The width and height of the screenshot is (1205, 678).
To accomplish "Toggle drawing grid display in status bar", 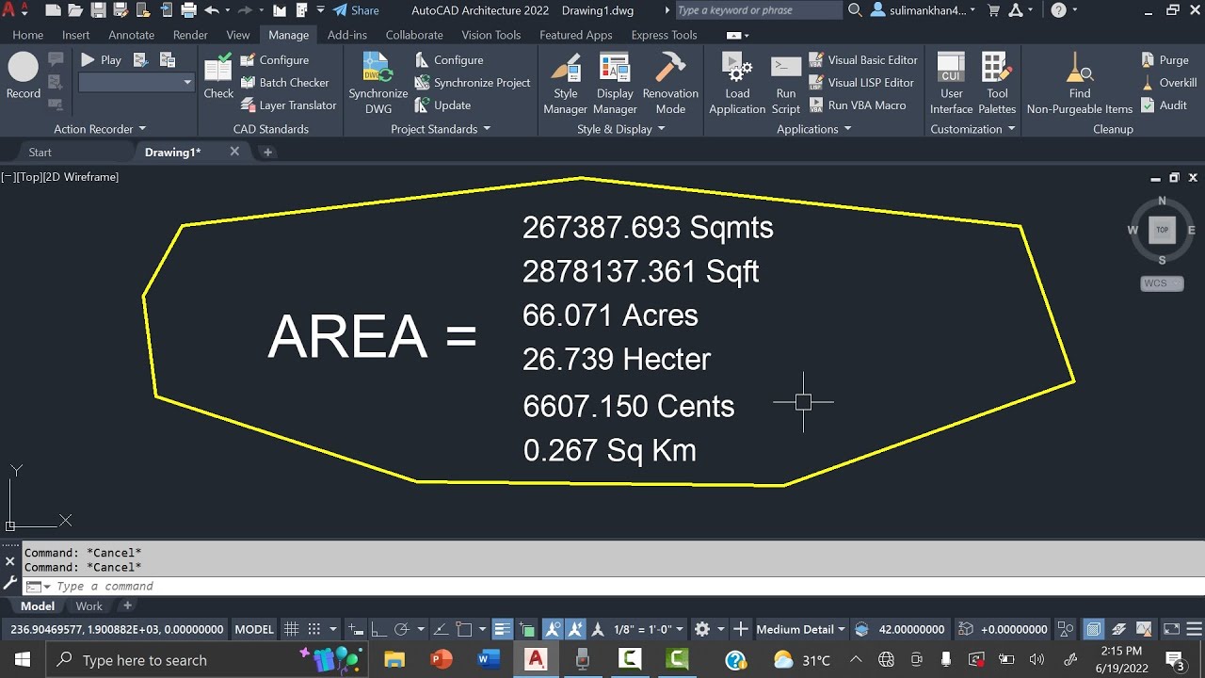I will (x=292, y=629).
